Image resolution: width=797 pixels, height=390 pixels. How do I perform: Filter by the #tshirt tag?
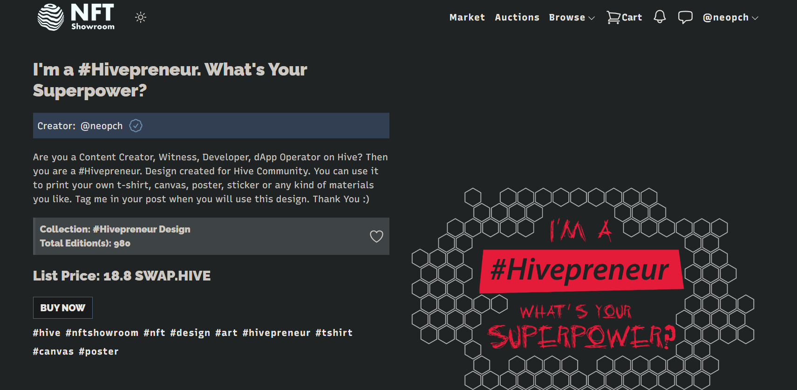click(x=334, y=333)
